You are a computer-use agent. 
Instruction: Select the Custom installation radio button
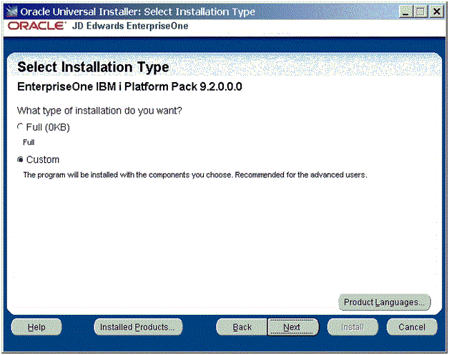[20, 159]
